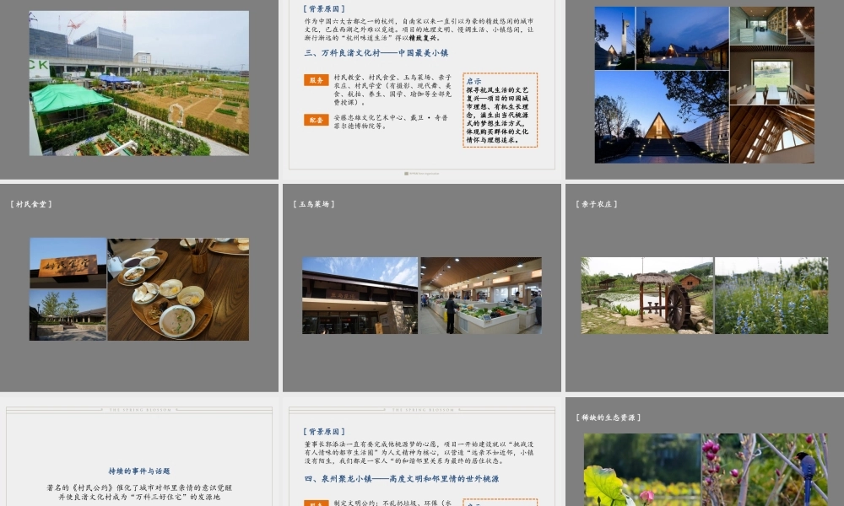Click the food tray photo on 村民食堂 slide
Viewport: 844px width, 506px height.
[x=177, y=289]
